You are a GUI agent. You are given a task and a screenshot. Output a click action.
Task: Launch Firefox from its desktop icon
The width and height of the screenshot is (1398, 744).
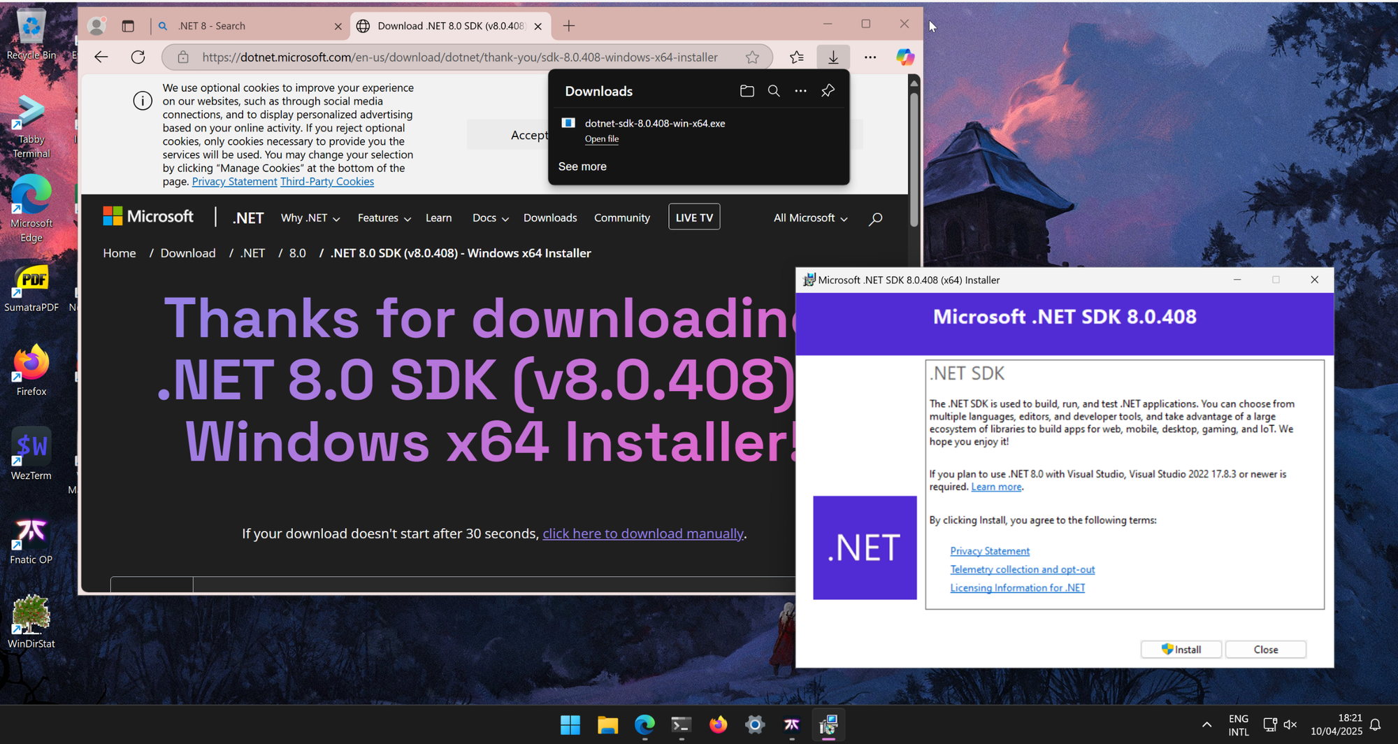point(31,371)
